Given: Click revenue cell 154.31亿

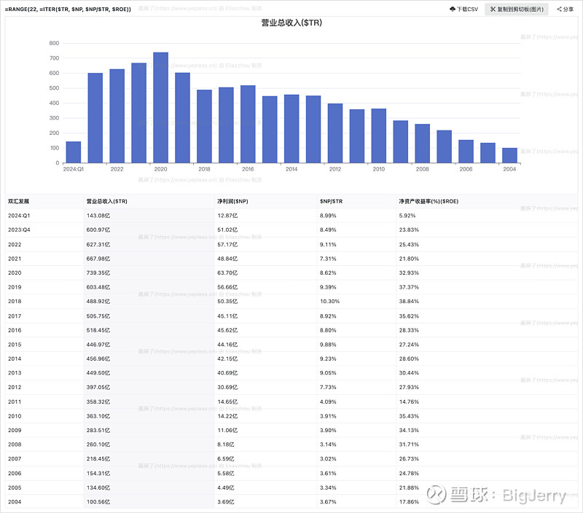Looking at the screenshot, I should point(98,474).
